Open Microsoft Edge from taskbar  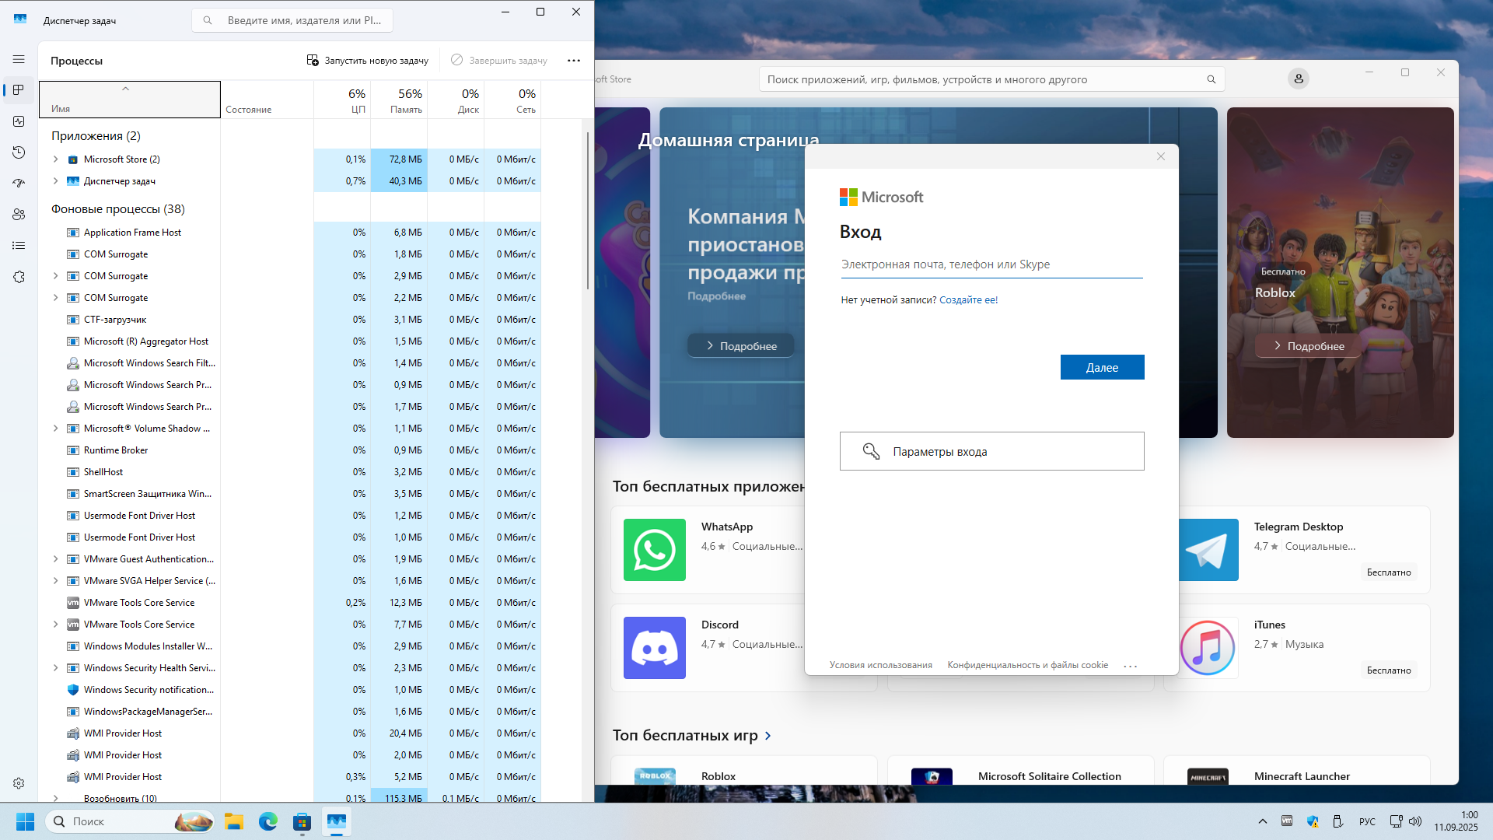pyautogui.click(x=268, y=821)
